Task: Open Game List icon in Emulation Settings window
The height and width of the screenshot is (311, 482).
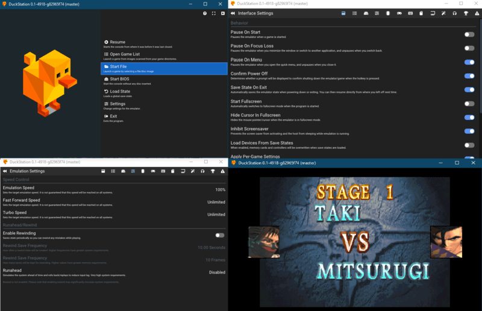Action: (x=113, y=171)
